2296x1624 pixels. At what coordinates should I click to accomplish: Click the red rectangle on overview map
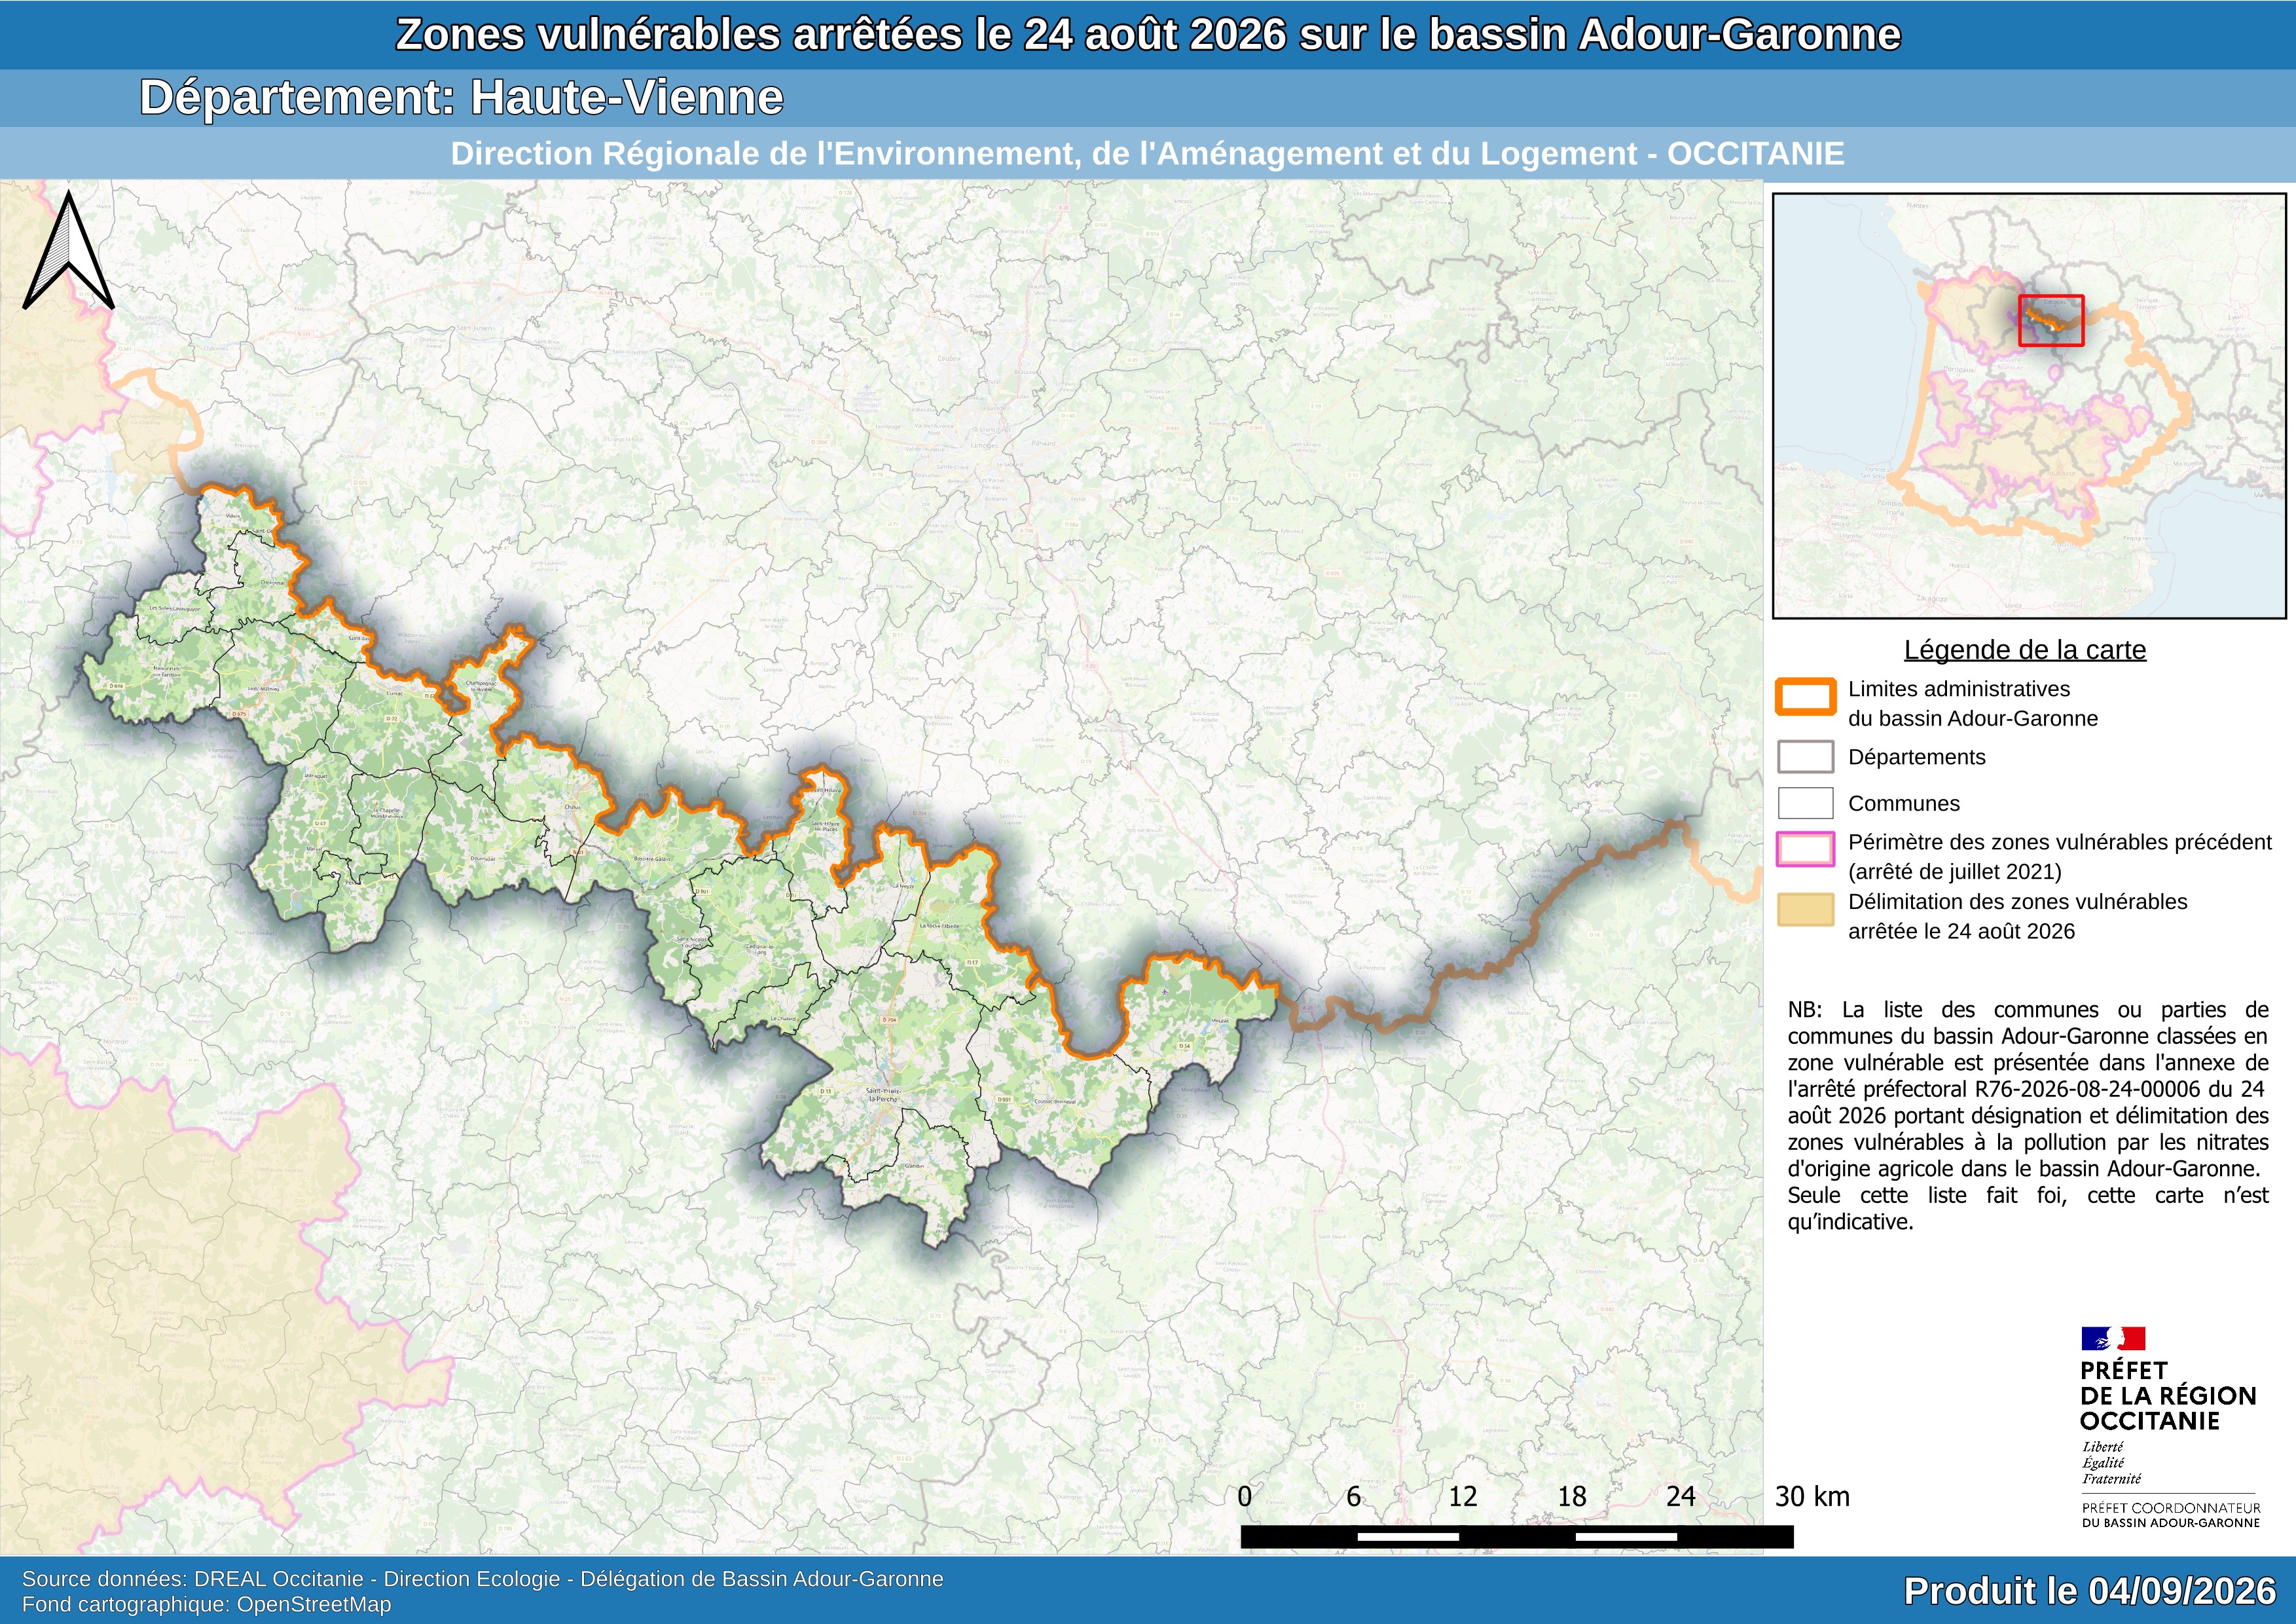coord(2050,320)
